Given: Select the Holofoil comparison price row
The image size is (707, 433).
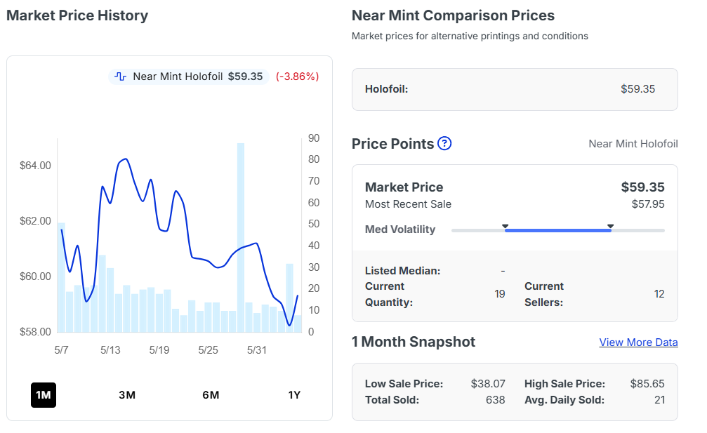Looking at the screenshot, I should point(515,89).
